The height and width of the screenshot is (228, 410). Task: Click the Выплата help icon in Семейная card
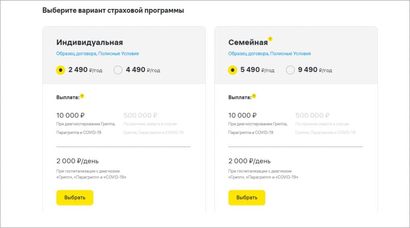click(254, 96)
